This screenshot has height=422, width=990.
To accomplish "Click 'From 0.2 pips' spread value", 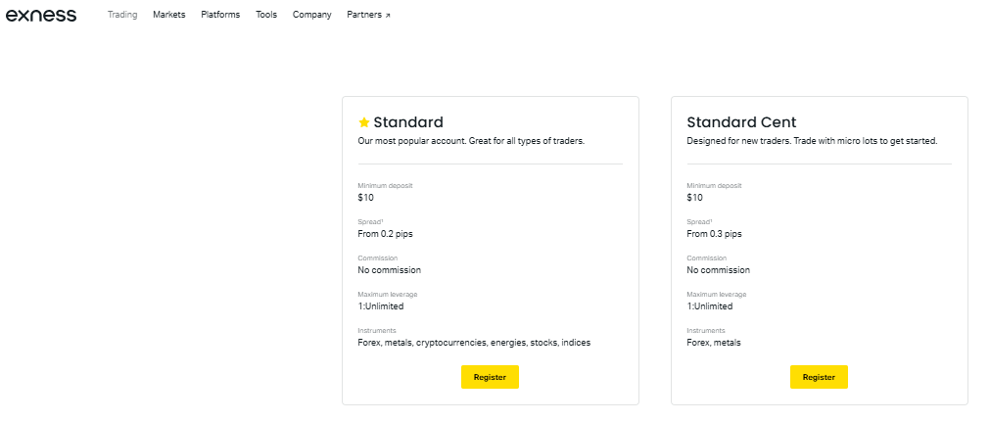I will 386,234.
